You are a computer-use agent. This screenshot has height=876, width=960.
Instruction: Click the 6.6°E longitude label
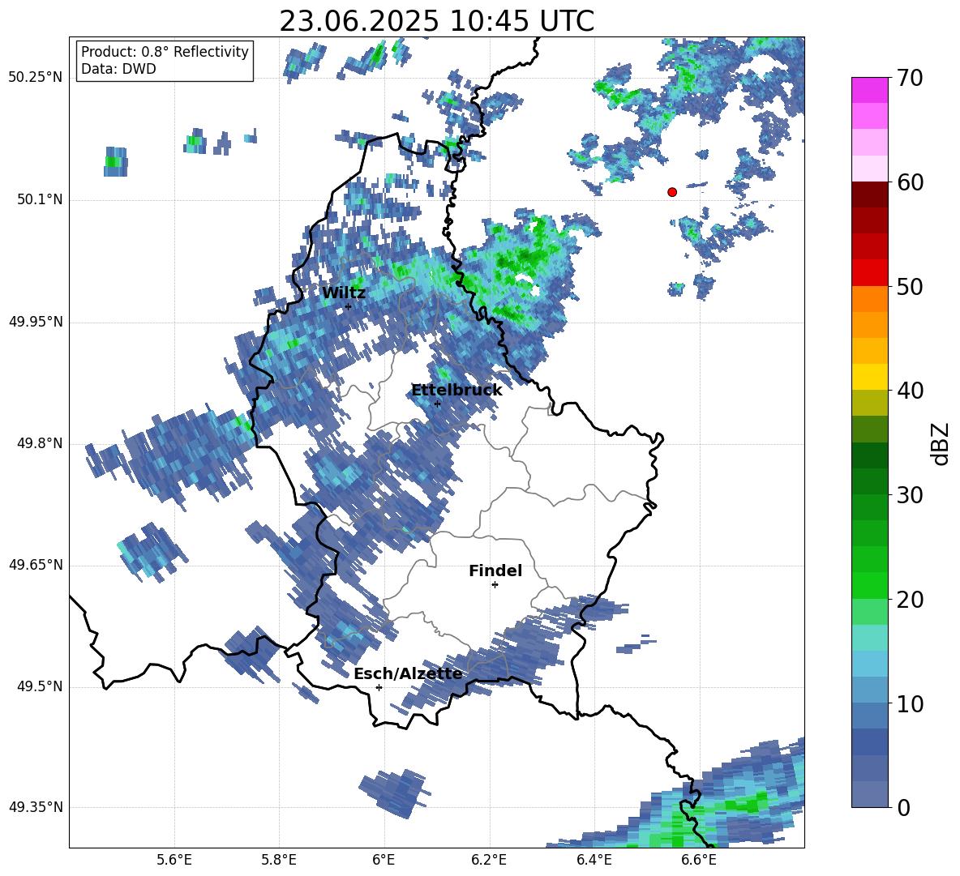699,860
